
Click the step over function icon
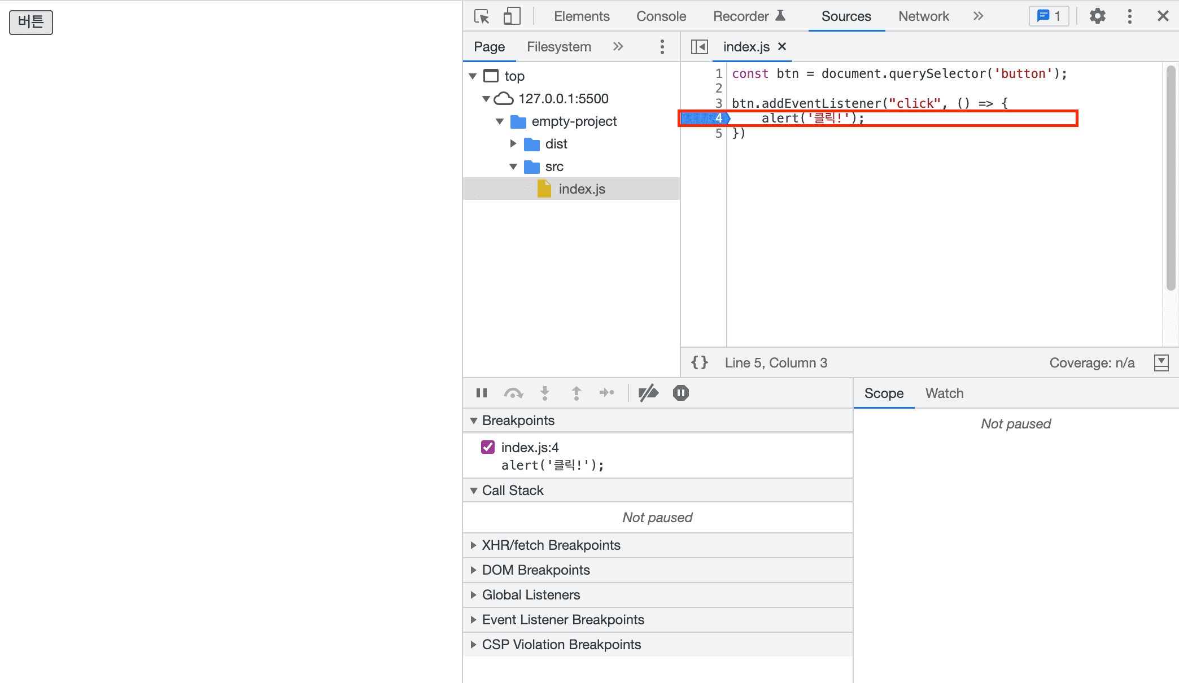(513, 393)
